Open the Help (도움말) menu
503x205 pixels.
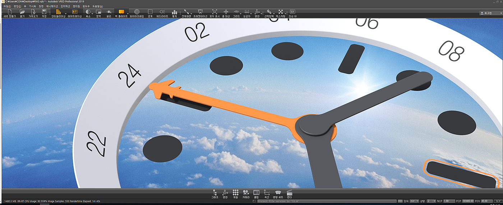[97, 6]
